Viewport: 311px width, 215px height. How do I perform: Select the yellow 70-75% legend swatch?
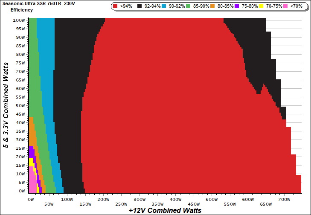click(x=261, y=6)
